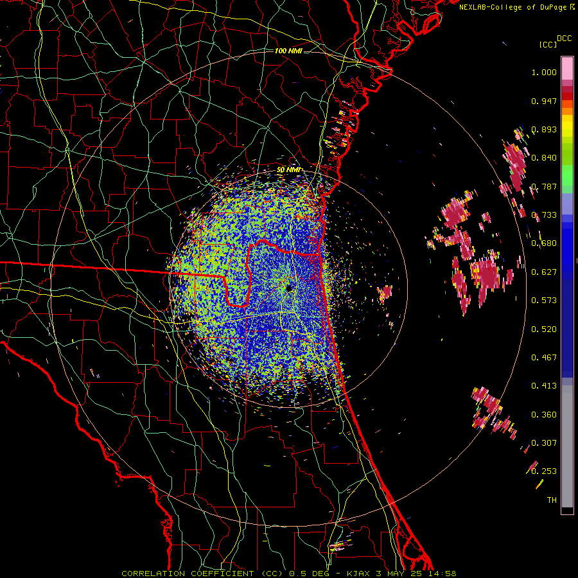
Task: Pick the light pink swatch atop the color bar
Action: click(567, 68)
